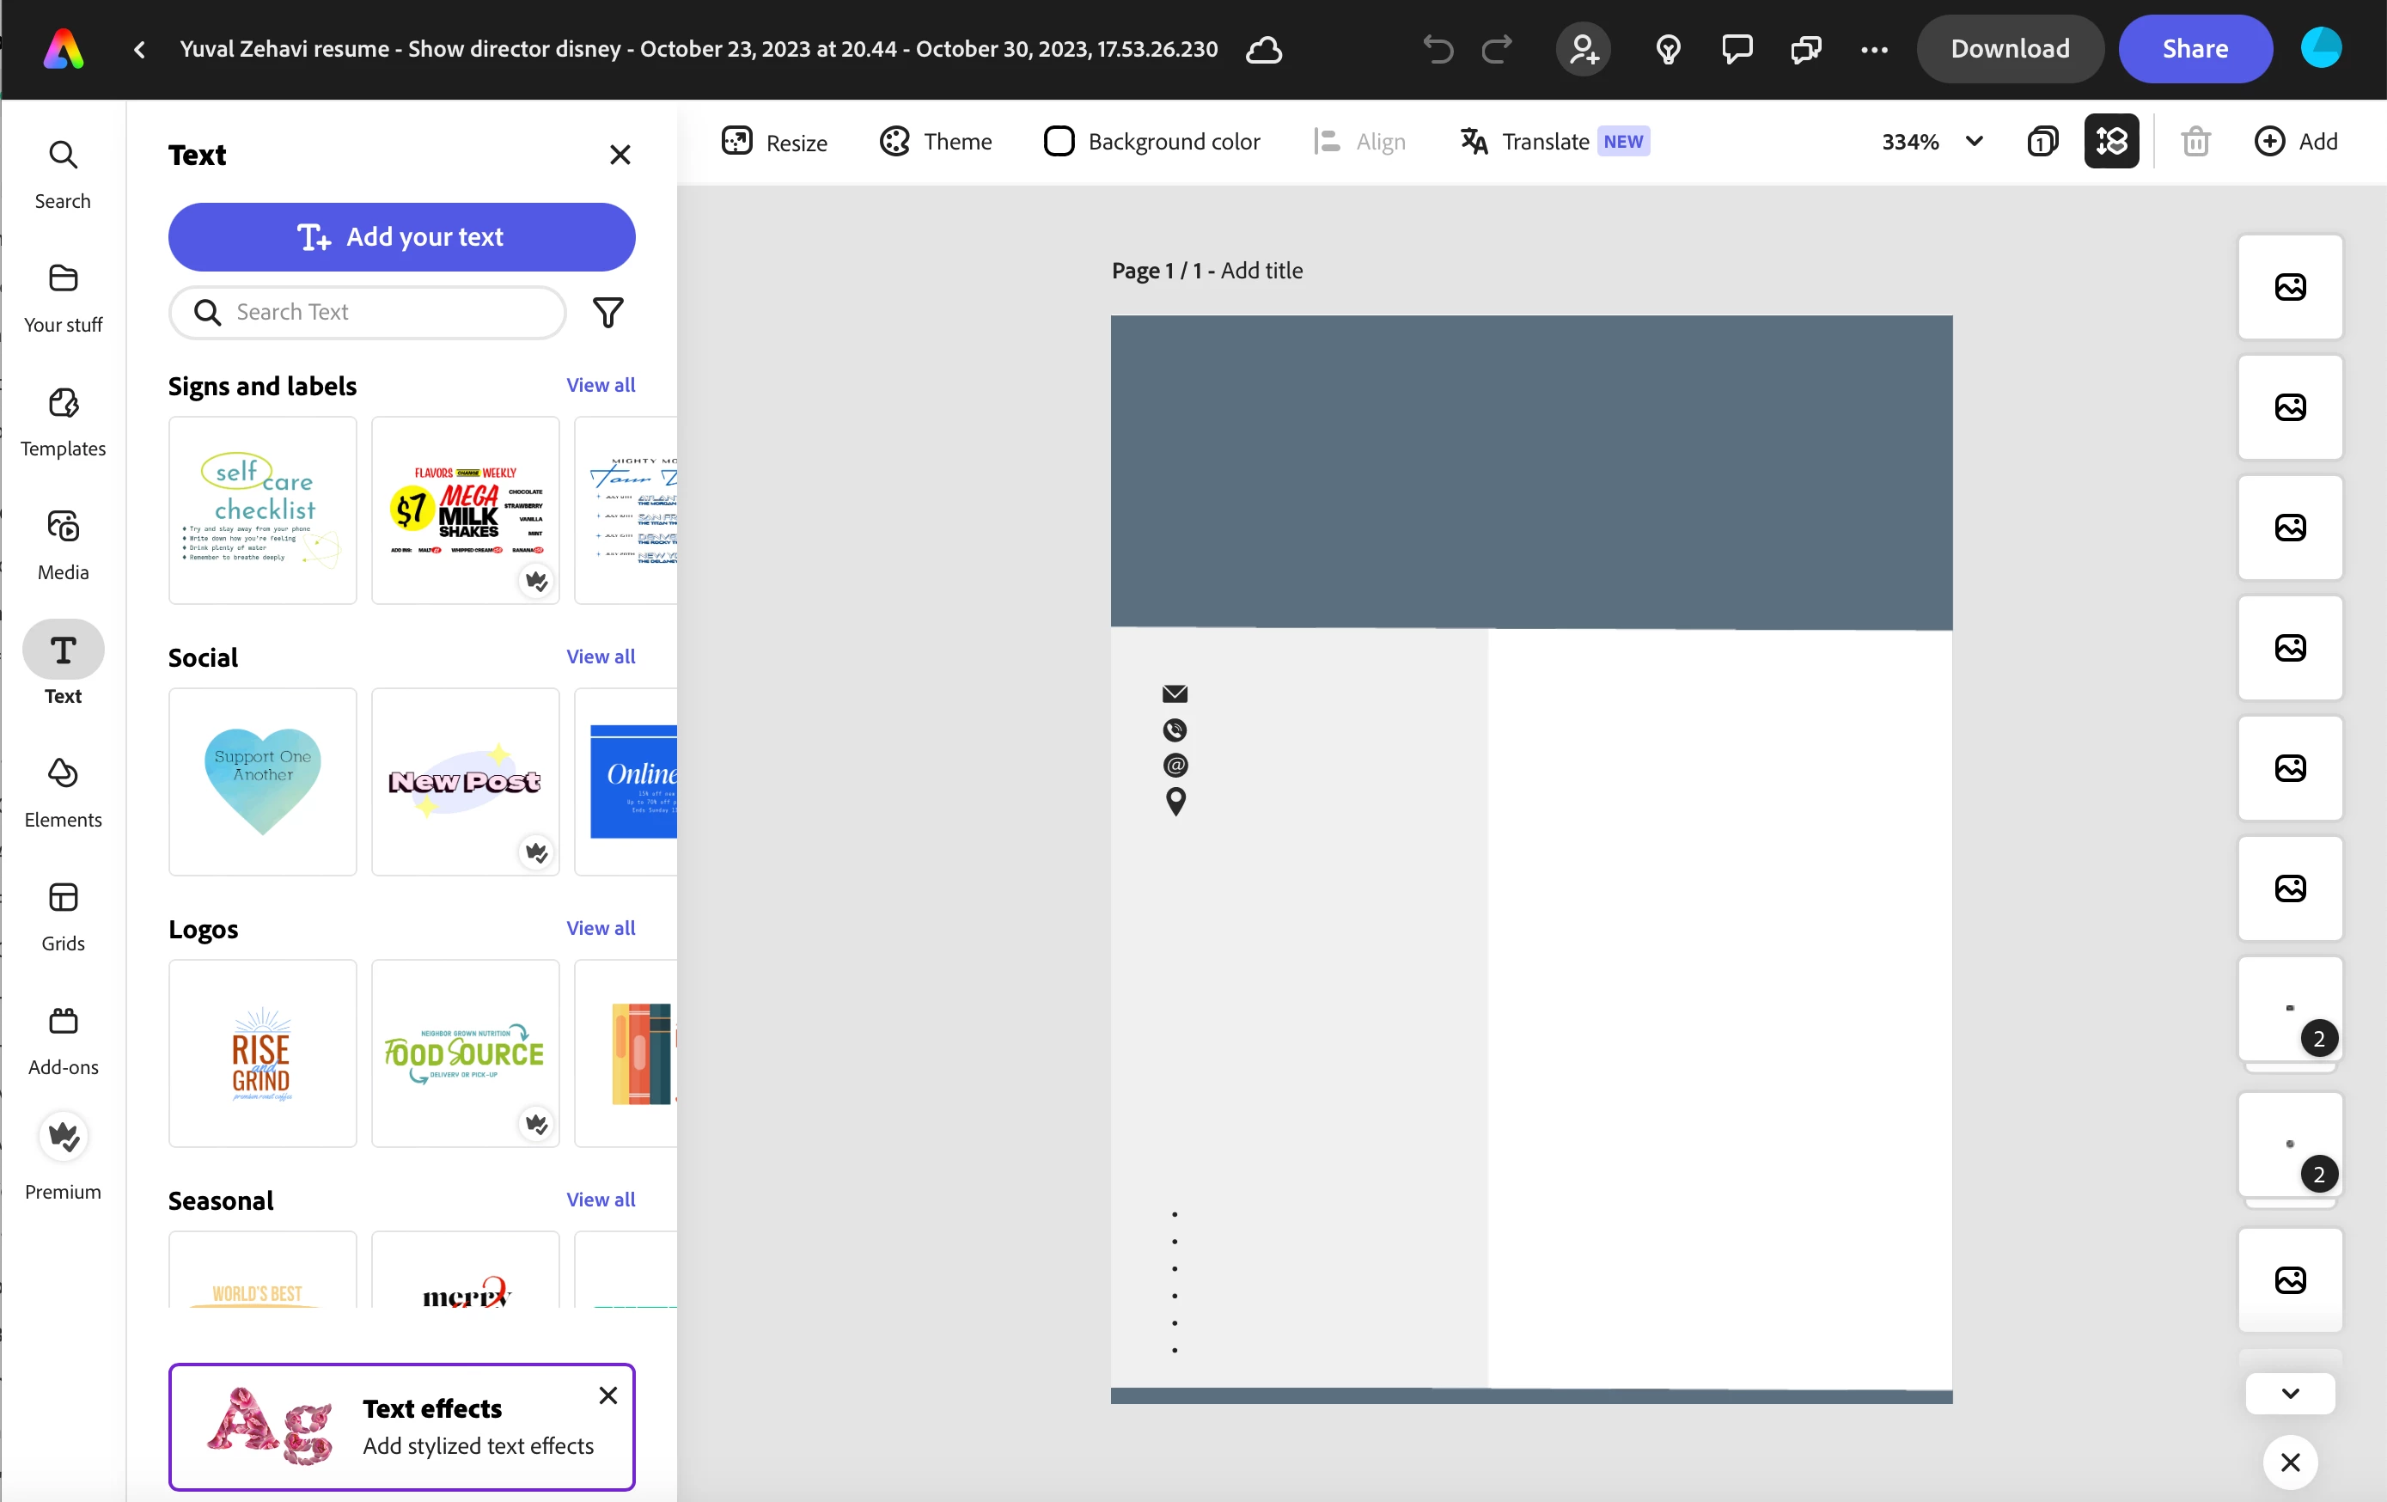Open View all for Logos section
2387x1502 pixels.
pyautogui.click(x=600, y=928)
